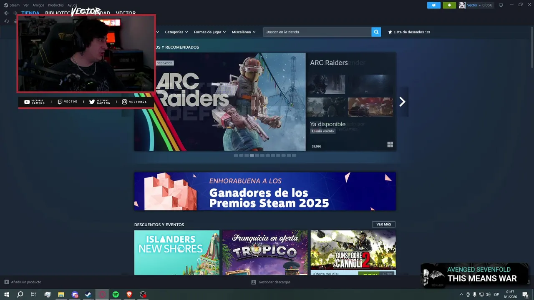Click the Lo más vendido tag
The width and height of the screenshot is (534, 300).
tap(323, 131)
